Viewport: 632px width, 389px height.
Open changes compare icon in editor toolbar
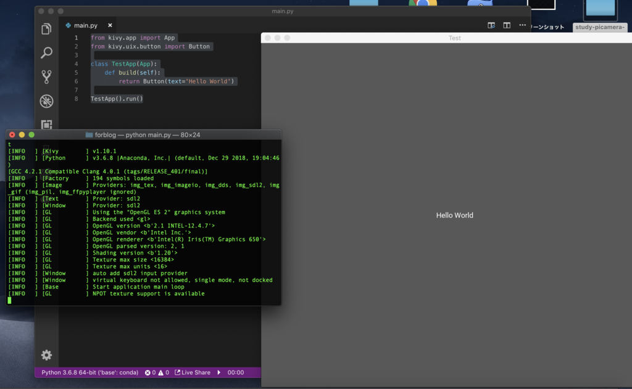(x=491, y=25)
